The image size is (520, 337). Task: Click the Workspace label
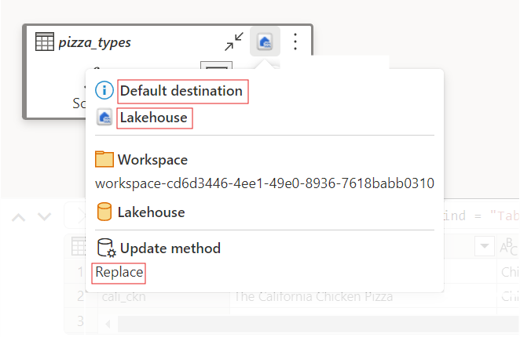click(x=152, y=160)
